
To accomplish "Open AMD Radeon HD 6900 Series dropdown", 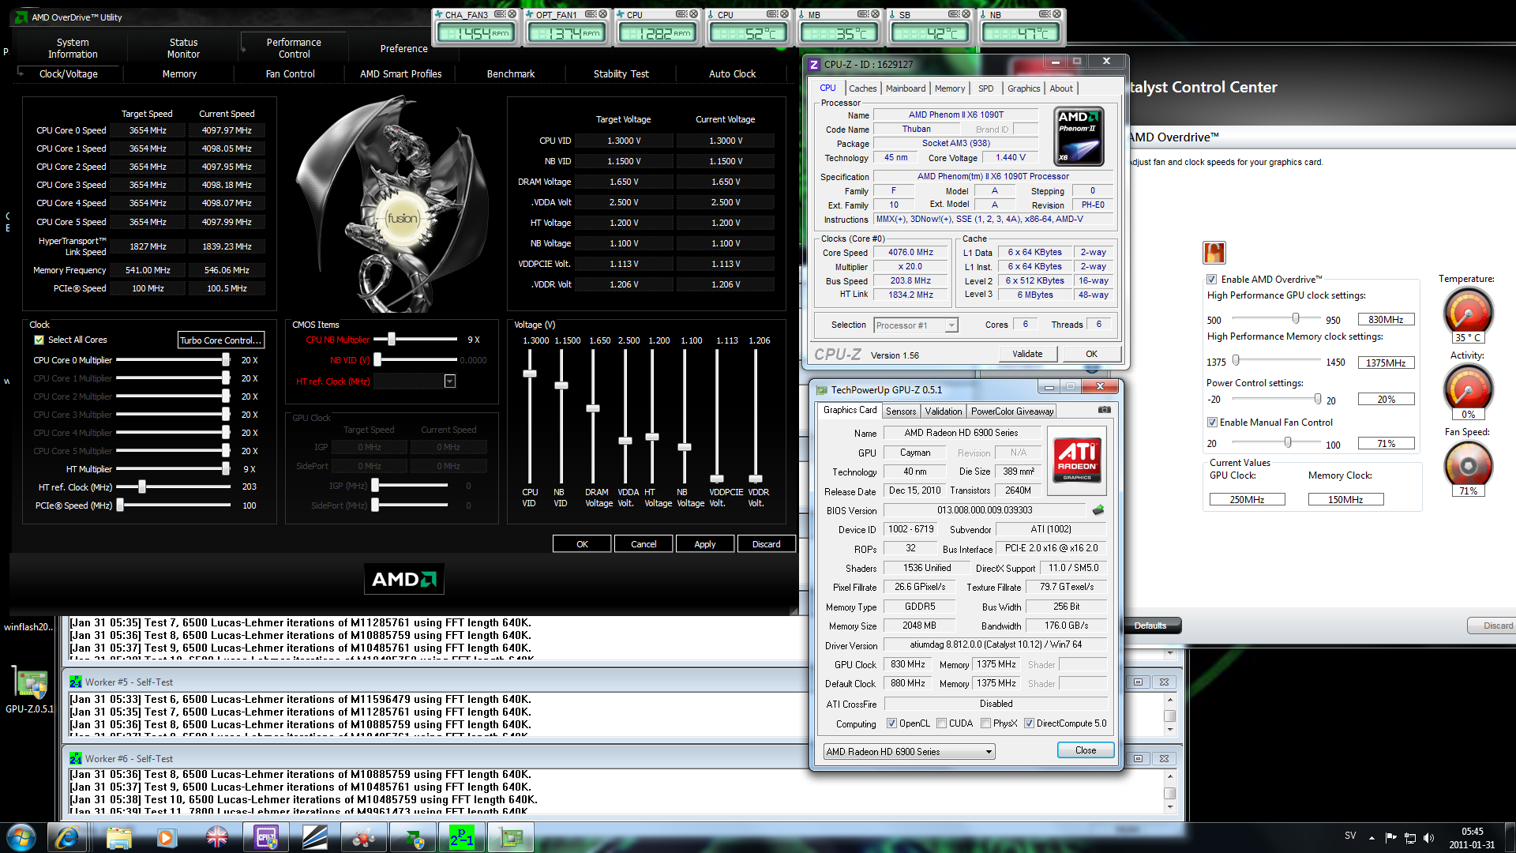I will (909, 752).
